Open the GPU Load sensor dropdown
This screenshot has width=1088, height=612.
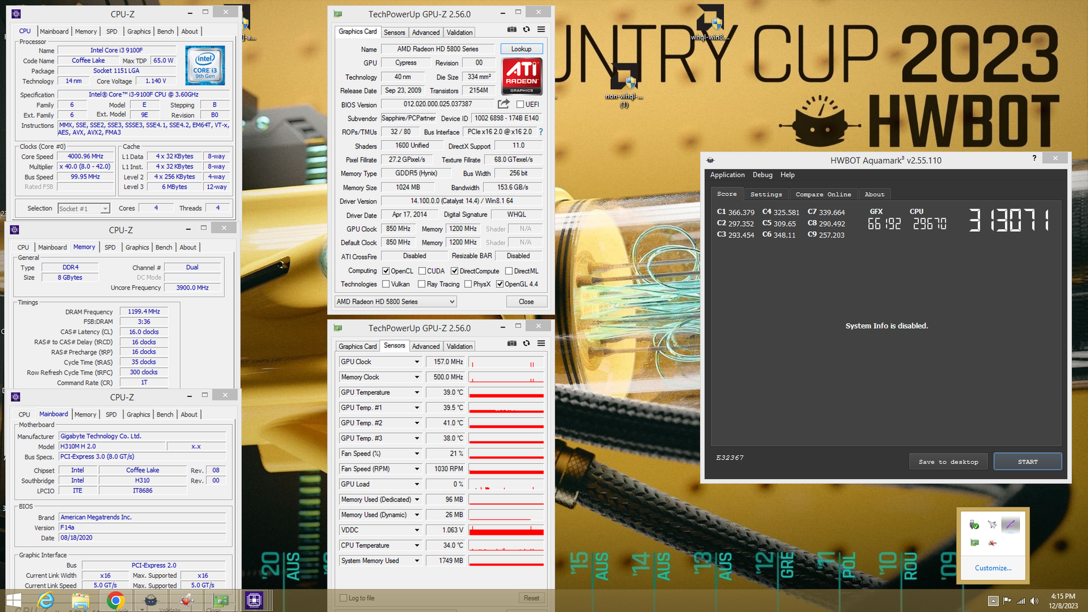tap(417, 484)
